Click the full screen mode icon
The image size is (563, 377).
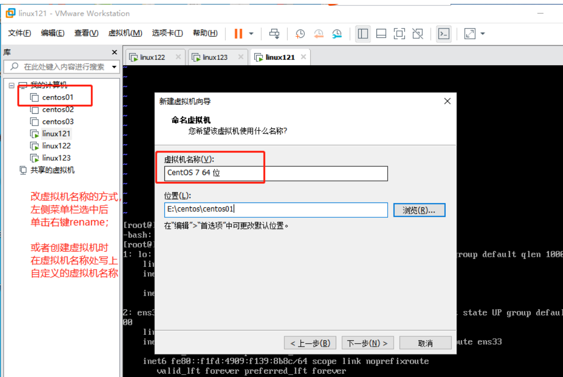[x=399, y=34]
